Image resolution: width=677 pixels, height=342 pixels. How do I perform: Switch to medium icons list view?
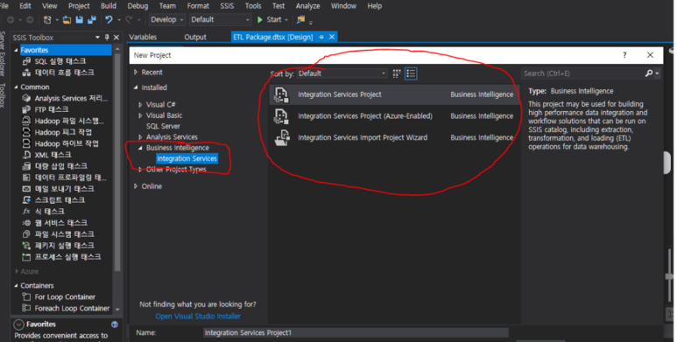[411, 73]
